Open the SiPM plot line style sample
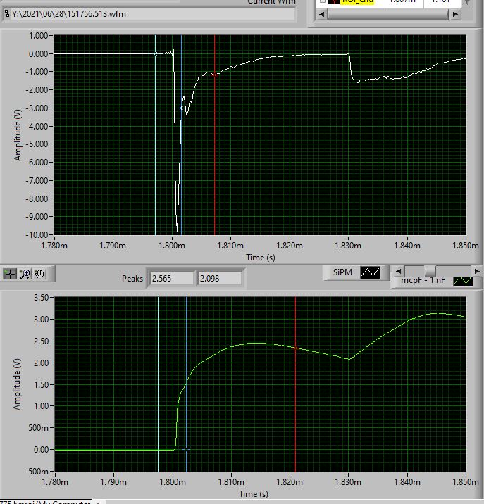This screenshot has height=504, width=484. click(x=370, y=272)
